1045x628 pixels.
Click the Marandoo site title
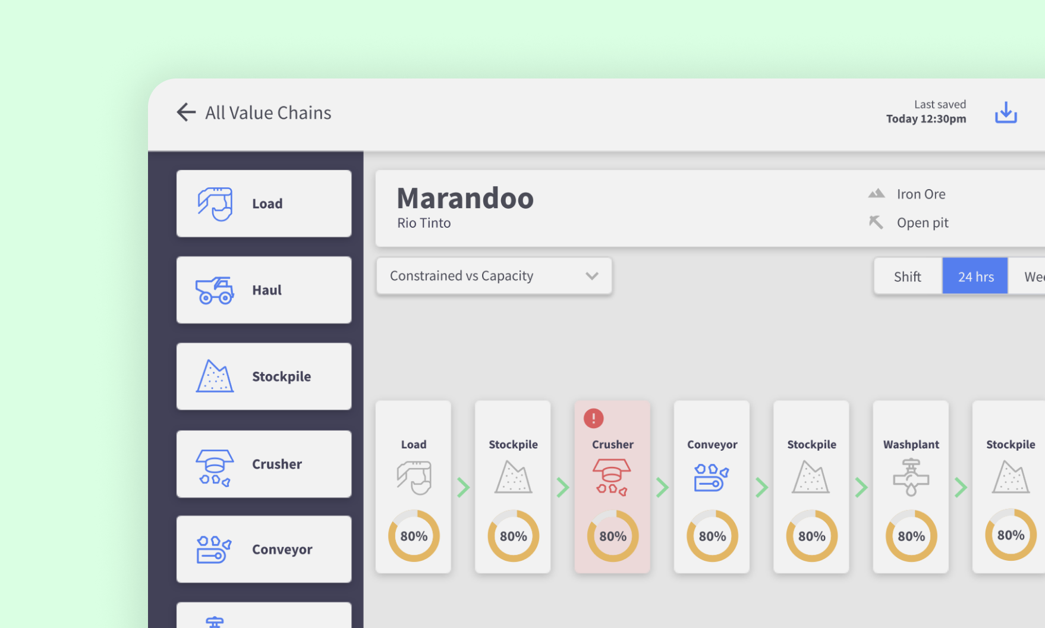tap(465, 198)
